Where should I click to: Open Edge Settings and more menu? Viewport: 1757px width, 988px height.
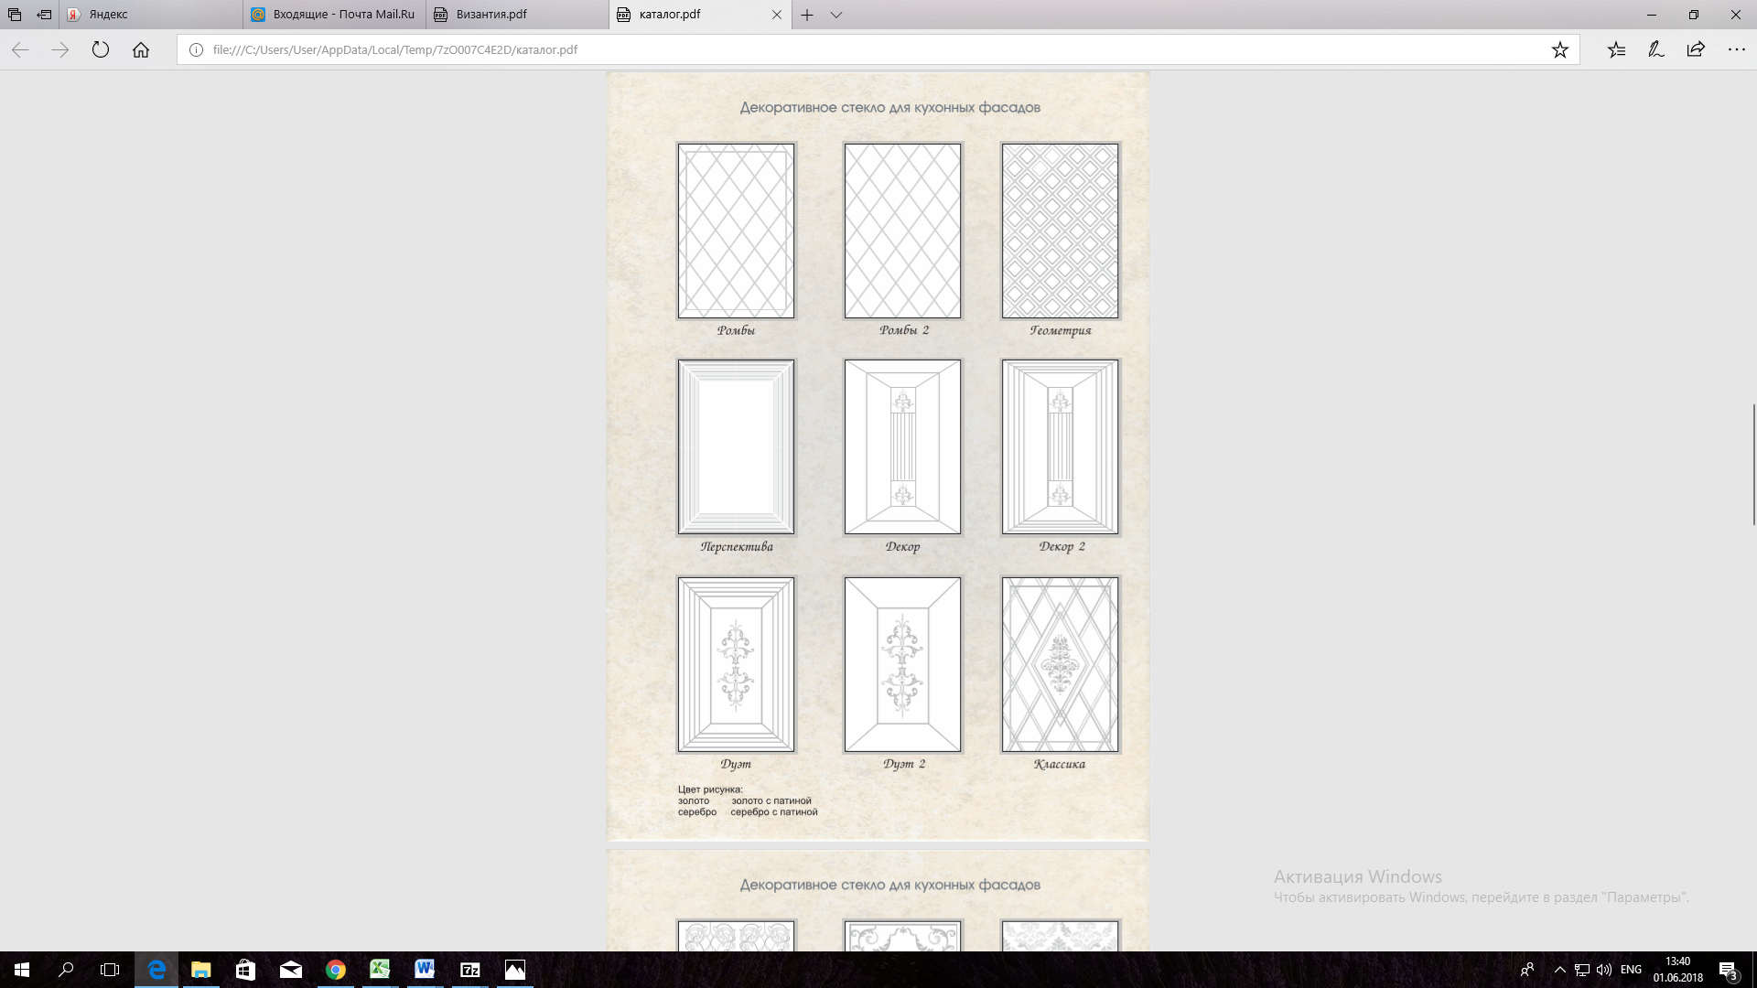coord(1736,50)
